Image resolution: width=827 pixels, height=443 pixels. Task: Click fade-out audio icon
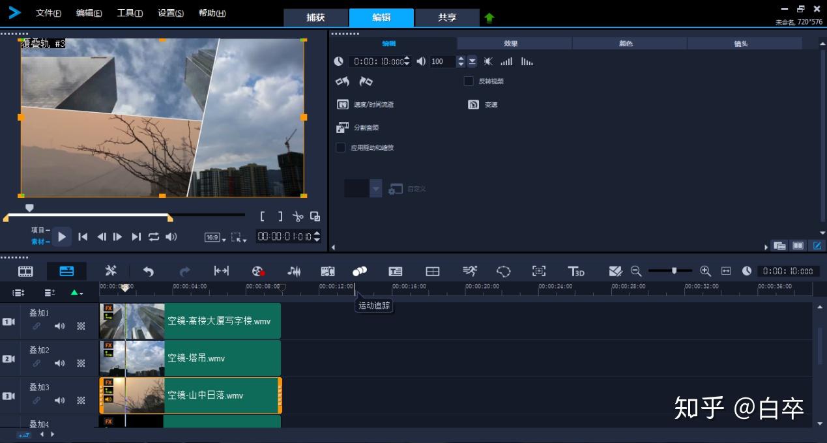tap(527, 61)
